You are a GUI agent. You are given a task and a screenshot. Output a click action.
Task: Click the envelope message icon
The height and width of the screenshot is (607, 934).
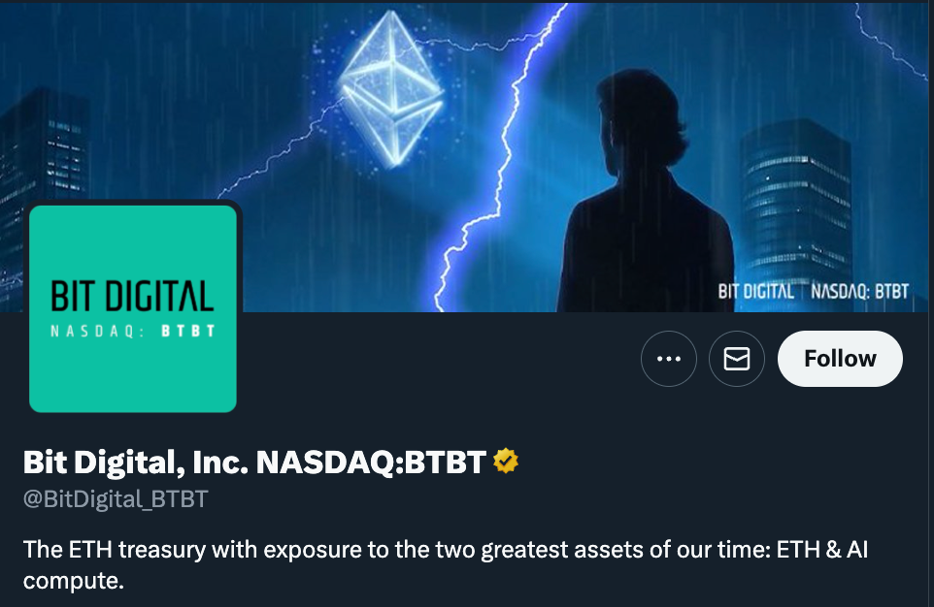737,359
